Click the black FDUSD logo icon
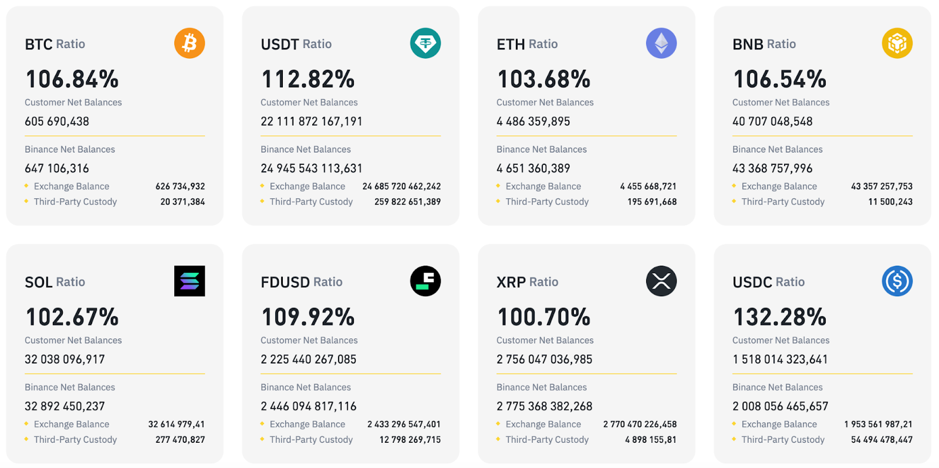Image resolution: width=939 pixels, height=468 pixels. (x=425, y=281)
